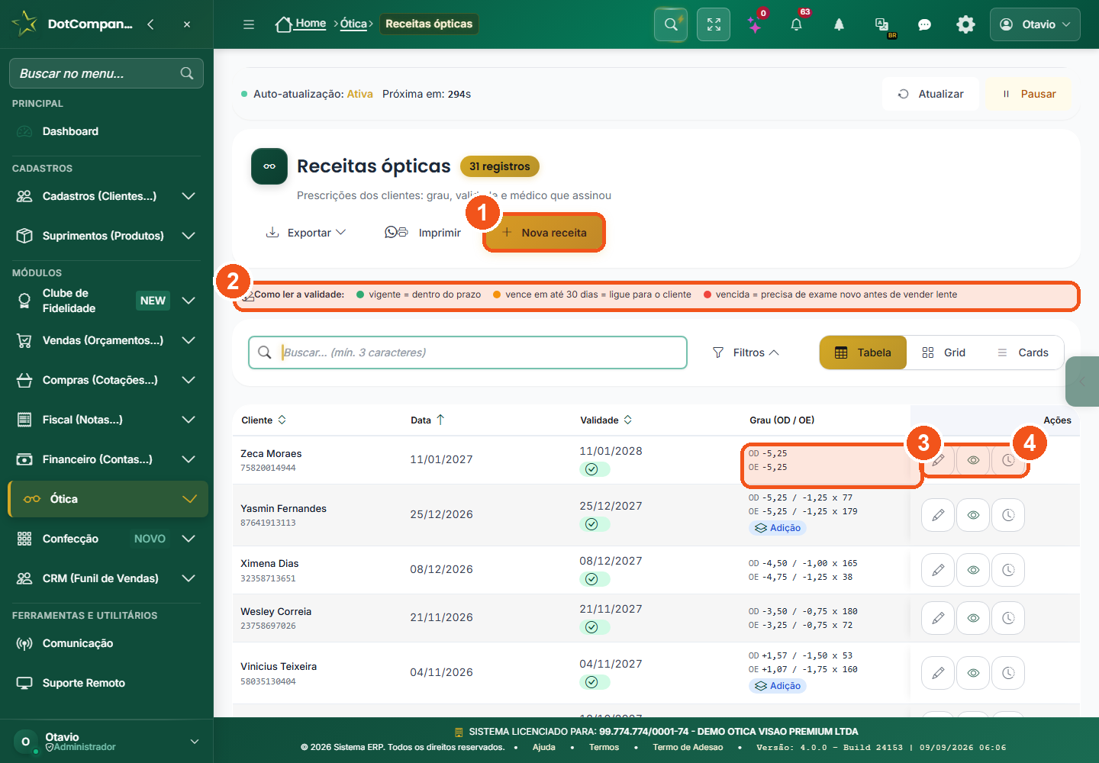This screenshot has width=1099, height=763.
Task: Open Otavio user dropdown in top bar
Action: 1035,24
